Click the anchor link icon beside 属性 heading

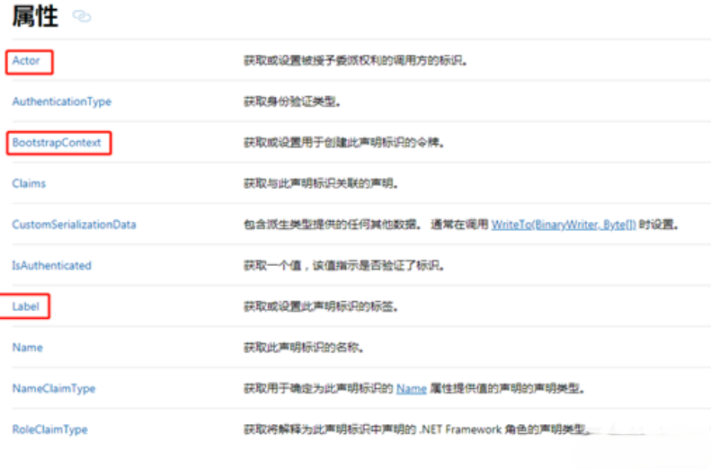pyautogui.click(x=82, y=17)
